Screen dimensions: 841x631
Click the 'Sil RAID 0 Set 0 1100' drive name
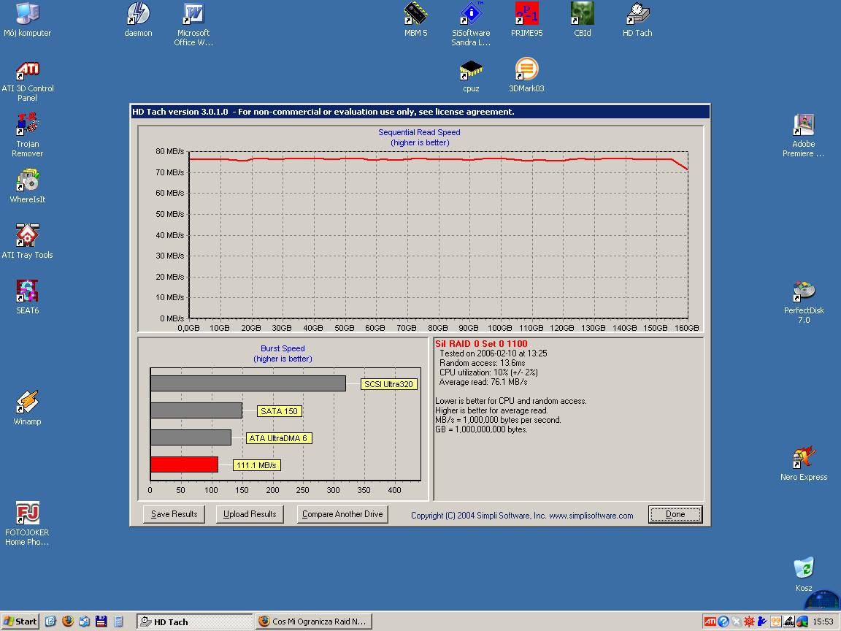(x=481, y=343)
